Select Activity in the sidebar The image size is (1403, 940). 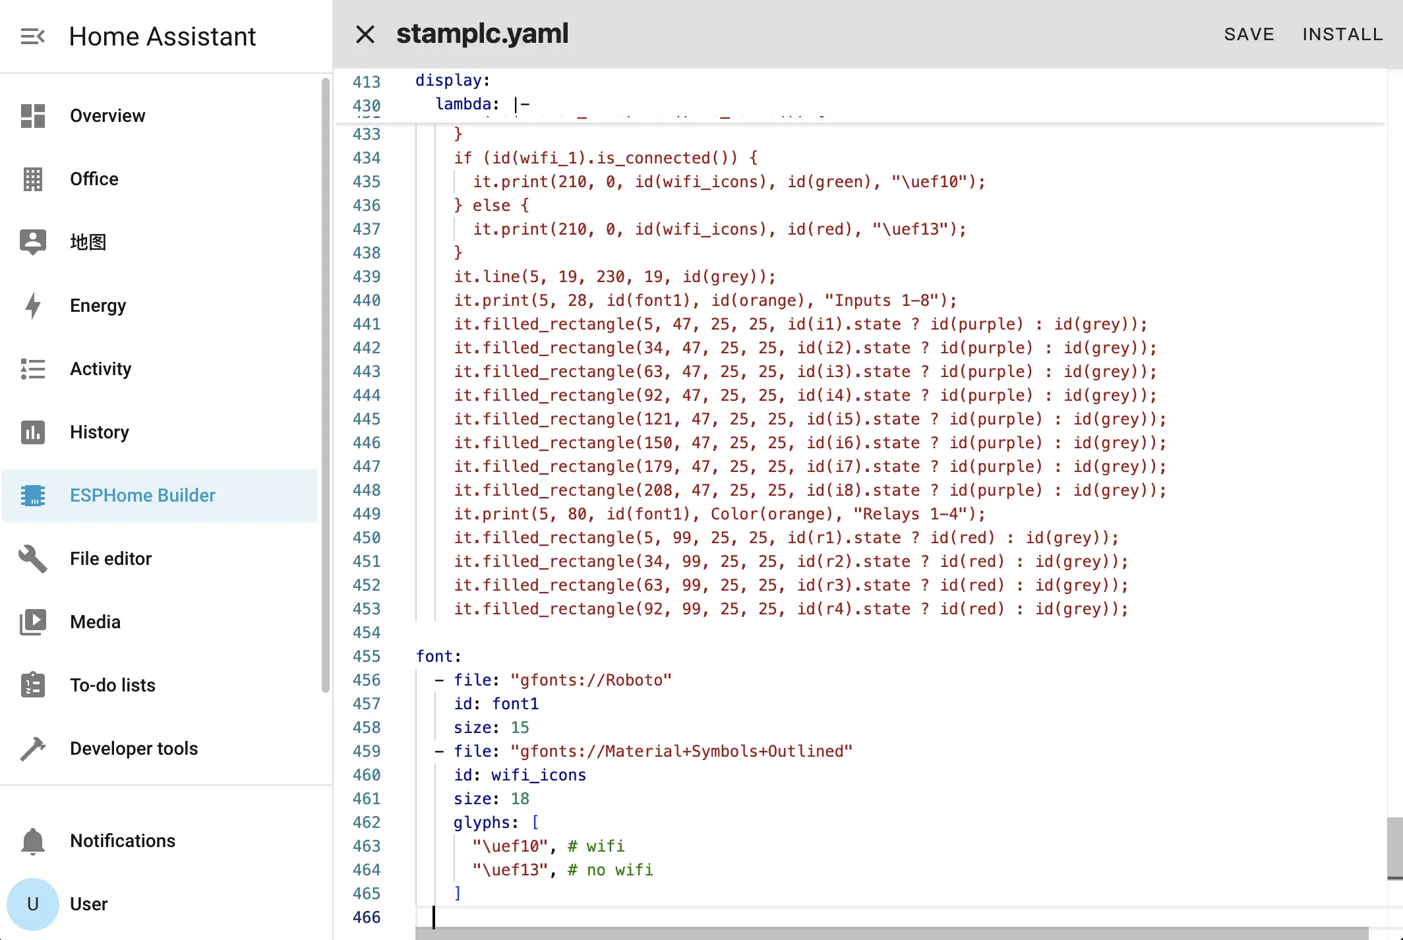pos(100,369)
